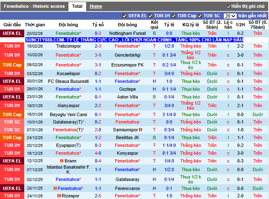Open Erzurumspor FK team link
Viewport: 269px width, 199px height.
point(128,65)
